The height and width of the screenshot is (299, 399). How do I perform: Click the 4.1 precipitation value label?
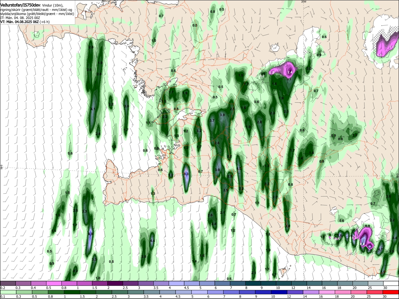[93, 109]
